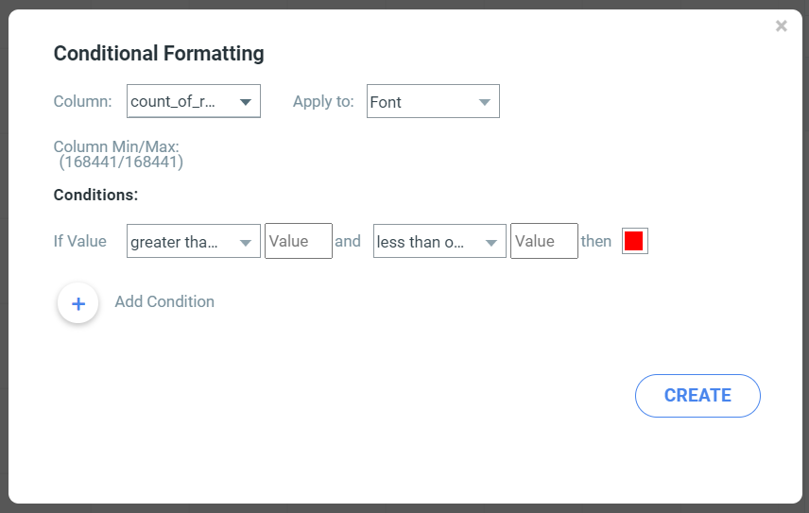Open the 'less than o...' operator arrow

point(491,242)
